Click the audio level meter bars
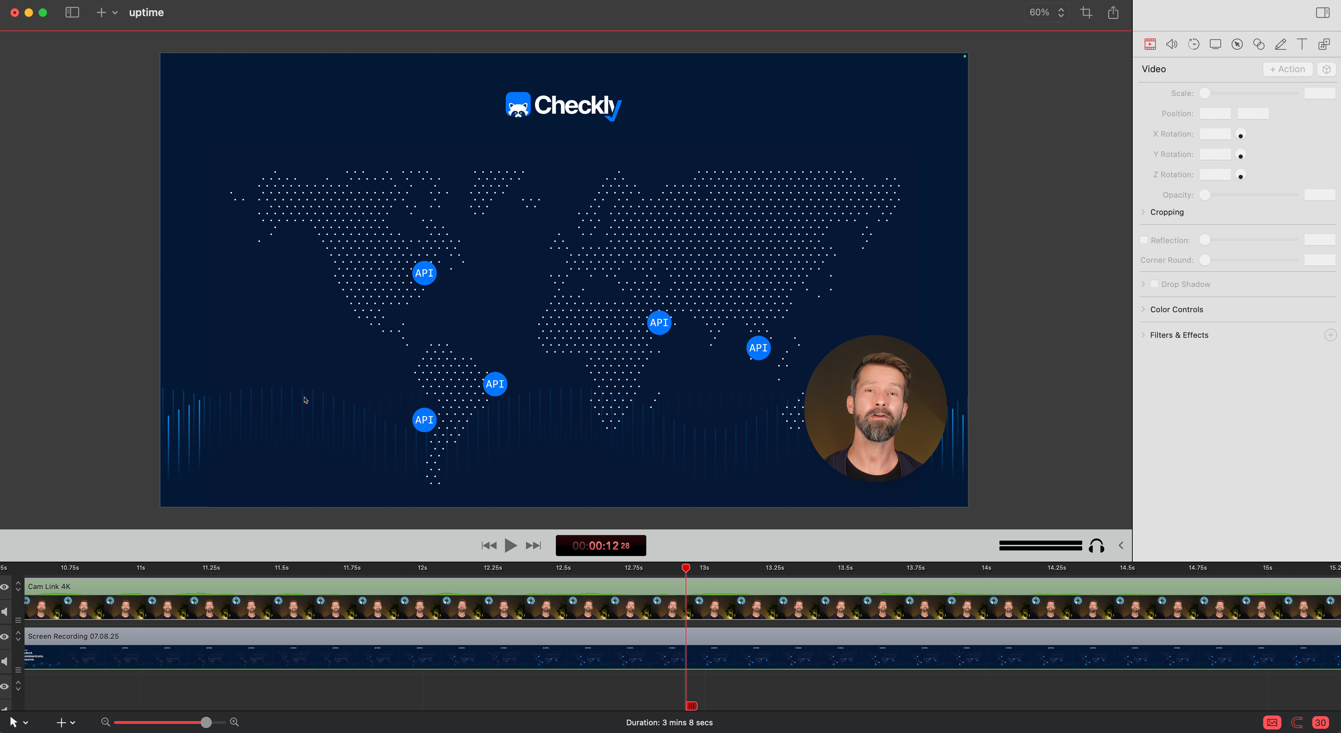 coord(1040,546)
